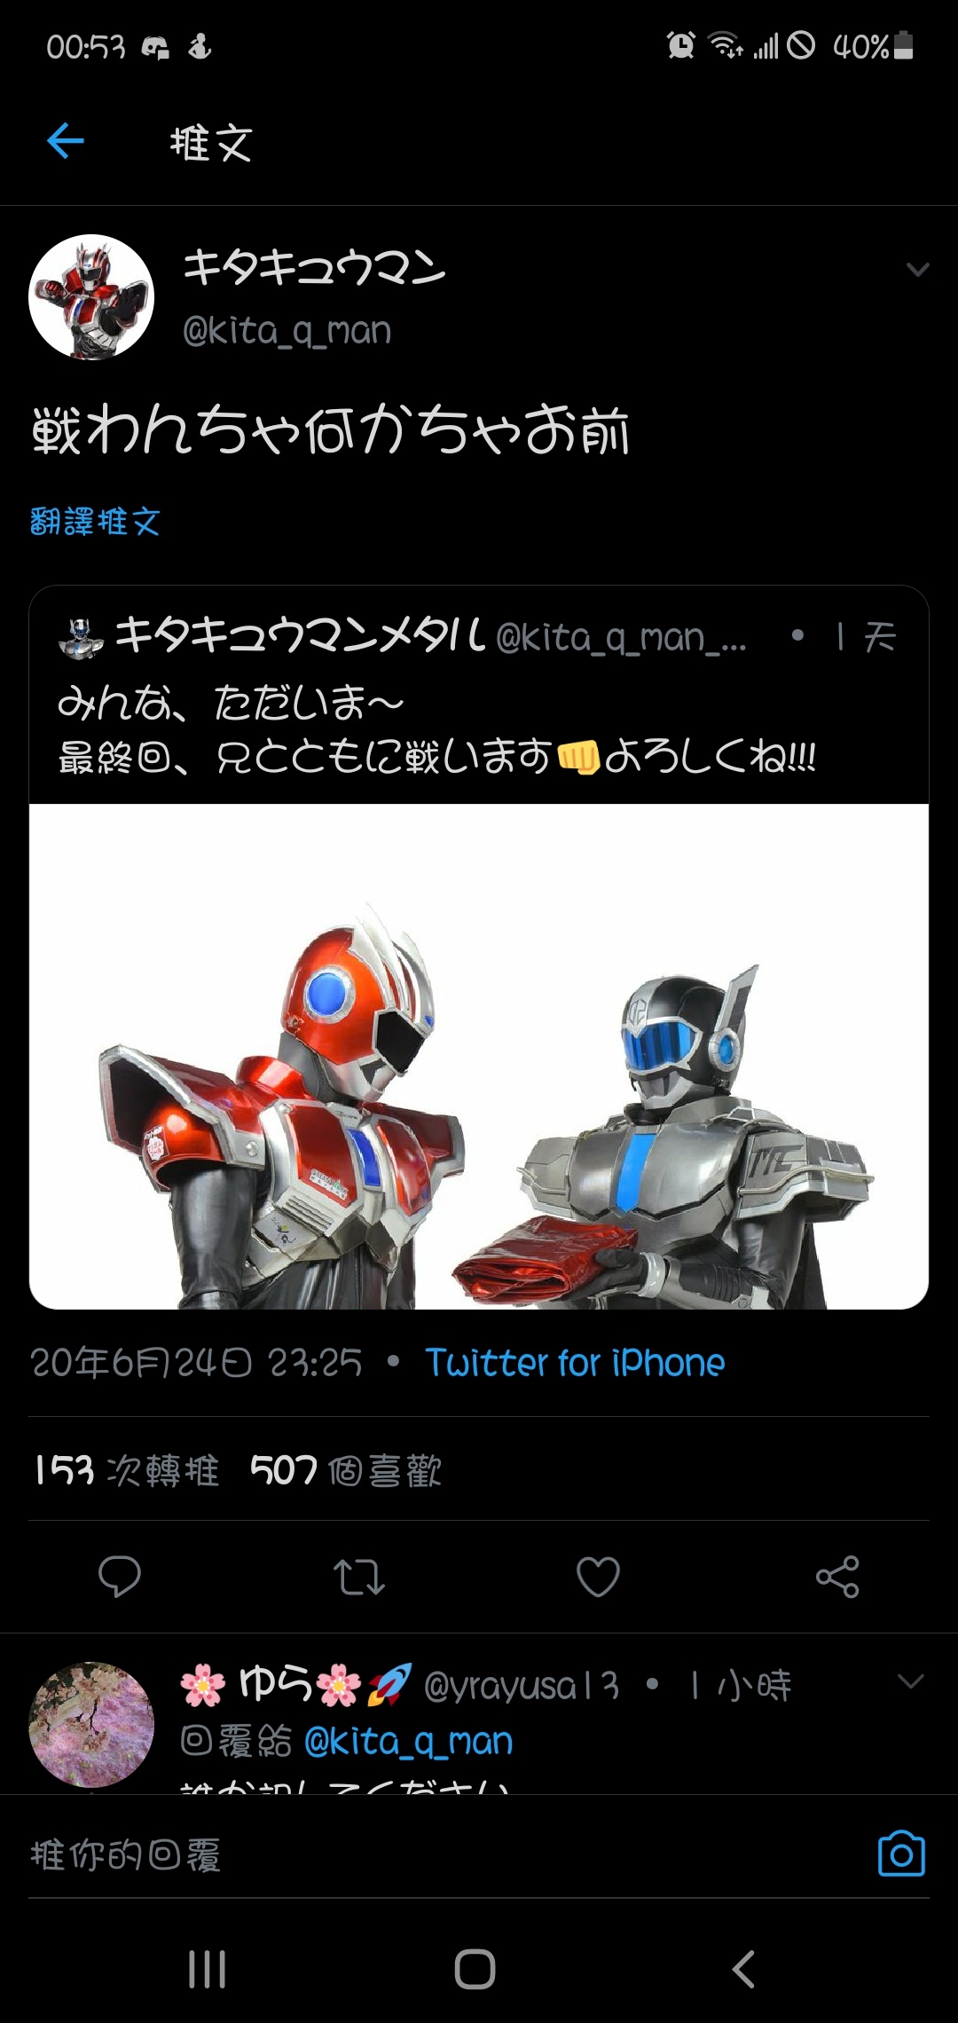Open the @kita_q_man mention in reply
Screen dimensions: 958x2023
(408, 1742)
